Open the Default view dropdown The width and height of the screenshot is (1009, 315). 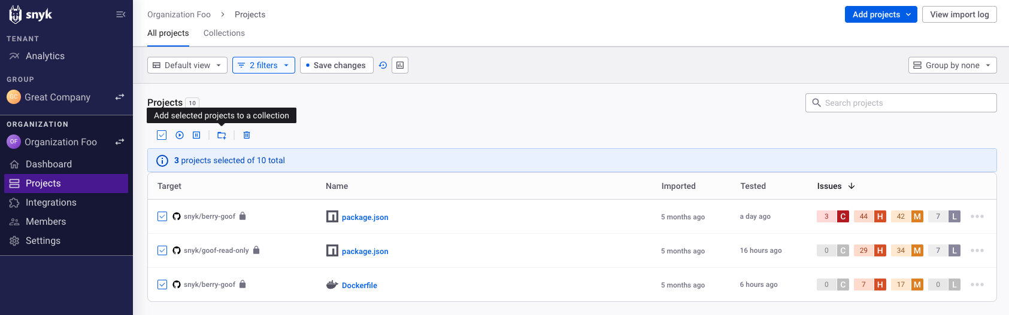pos(187,65)
